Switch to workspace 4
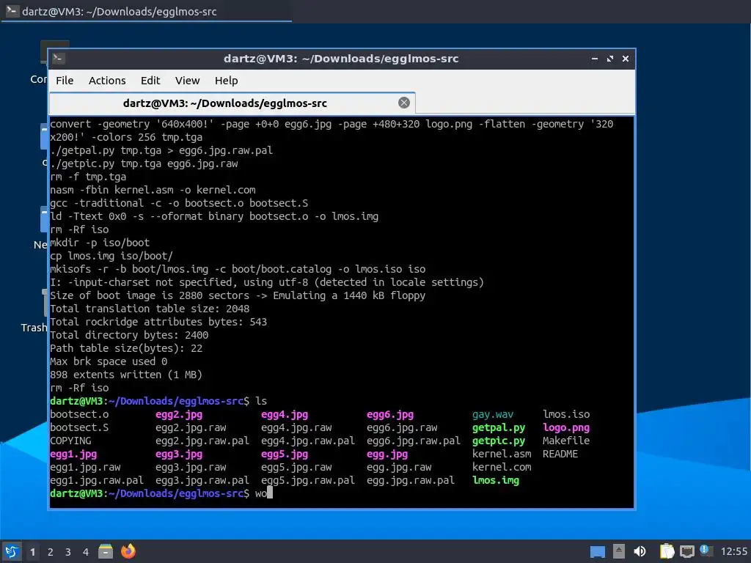The width and height of the screenshot is (751, 563). (86, 552)
